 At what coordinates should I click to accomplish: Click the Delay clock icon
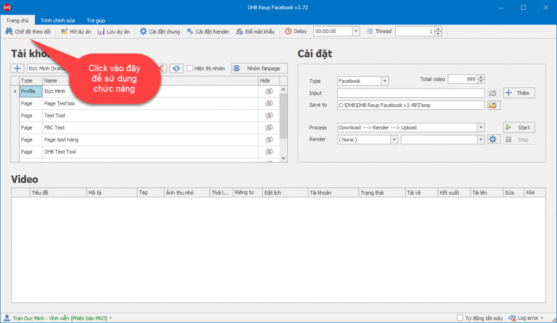coord(288,31)
